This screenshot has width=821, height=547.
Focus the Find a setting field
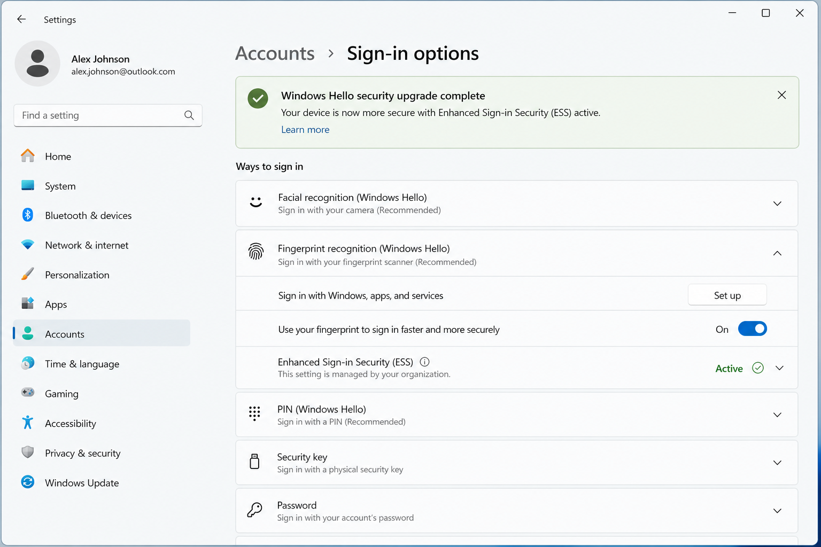click(108, 115)
